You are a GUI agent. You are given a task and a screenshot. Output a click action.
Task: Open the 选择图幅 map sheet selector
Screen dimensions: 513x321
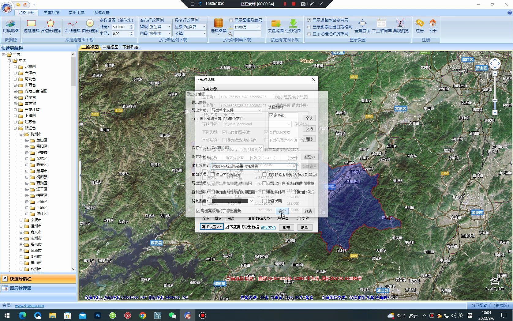click(218, 26)
